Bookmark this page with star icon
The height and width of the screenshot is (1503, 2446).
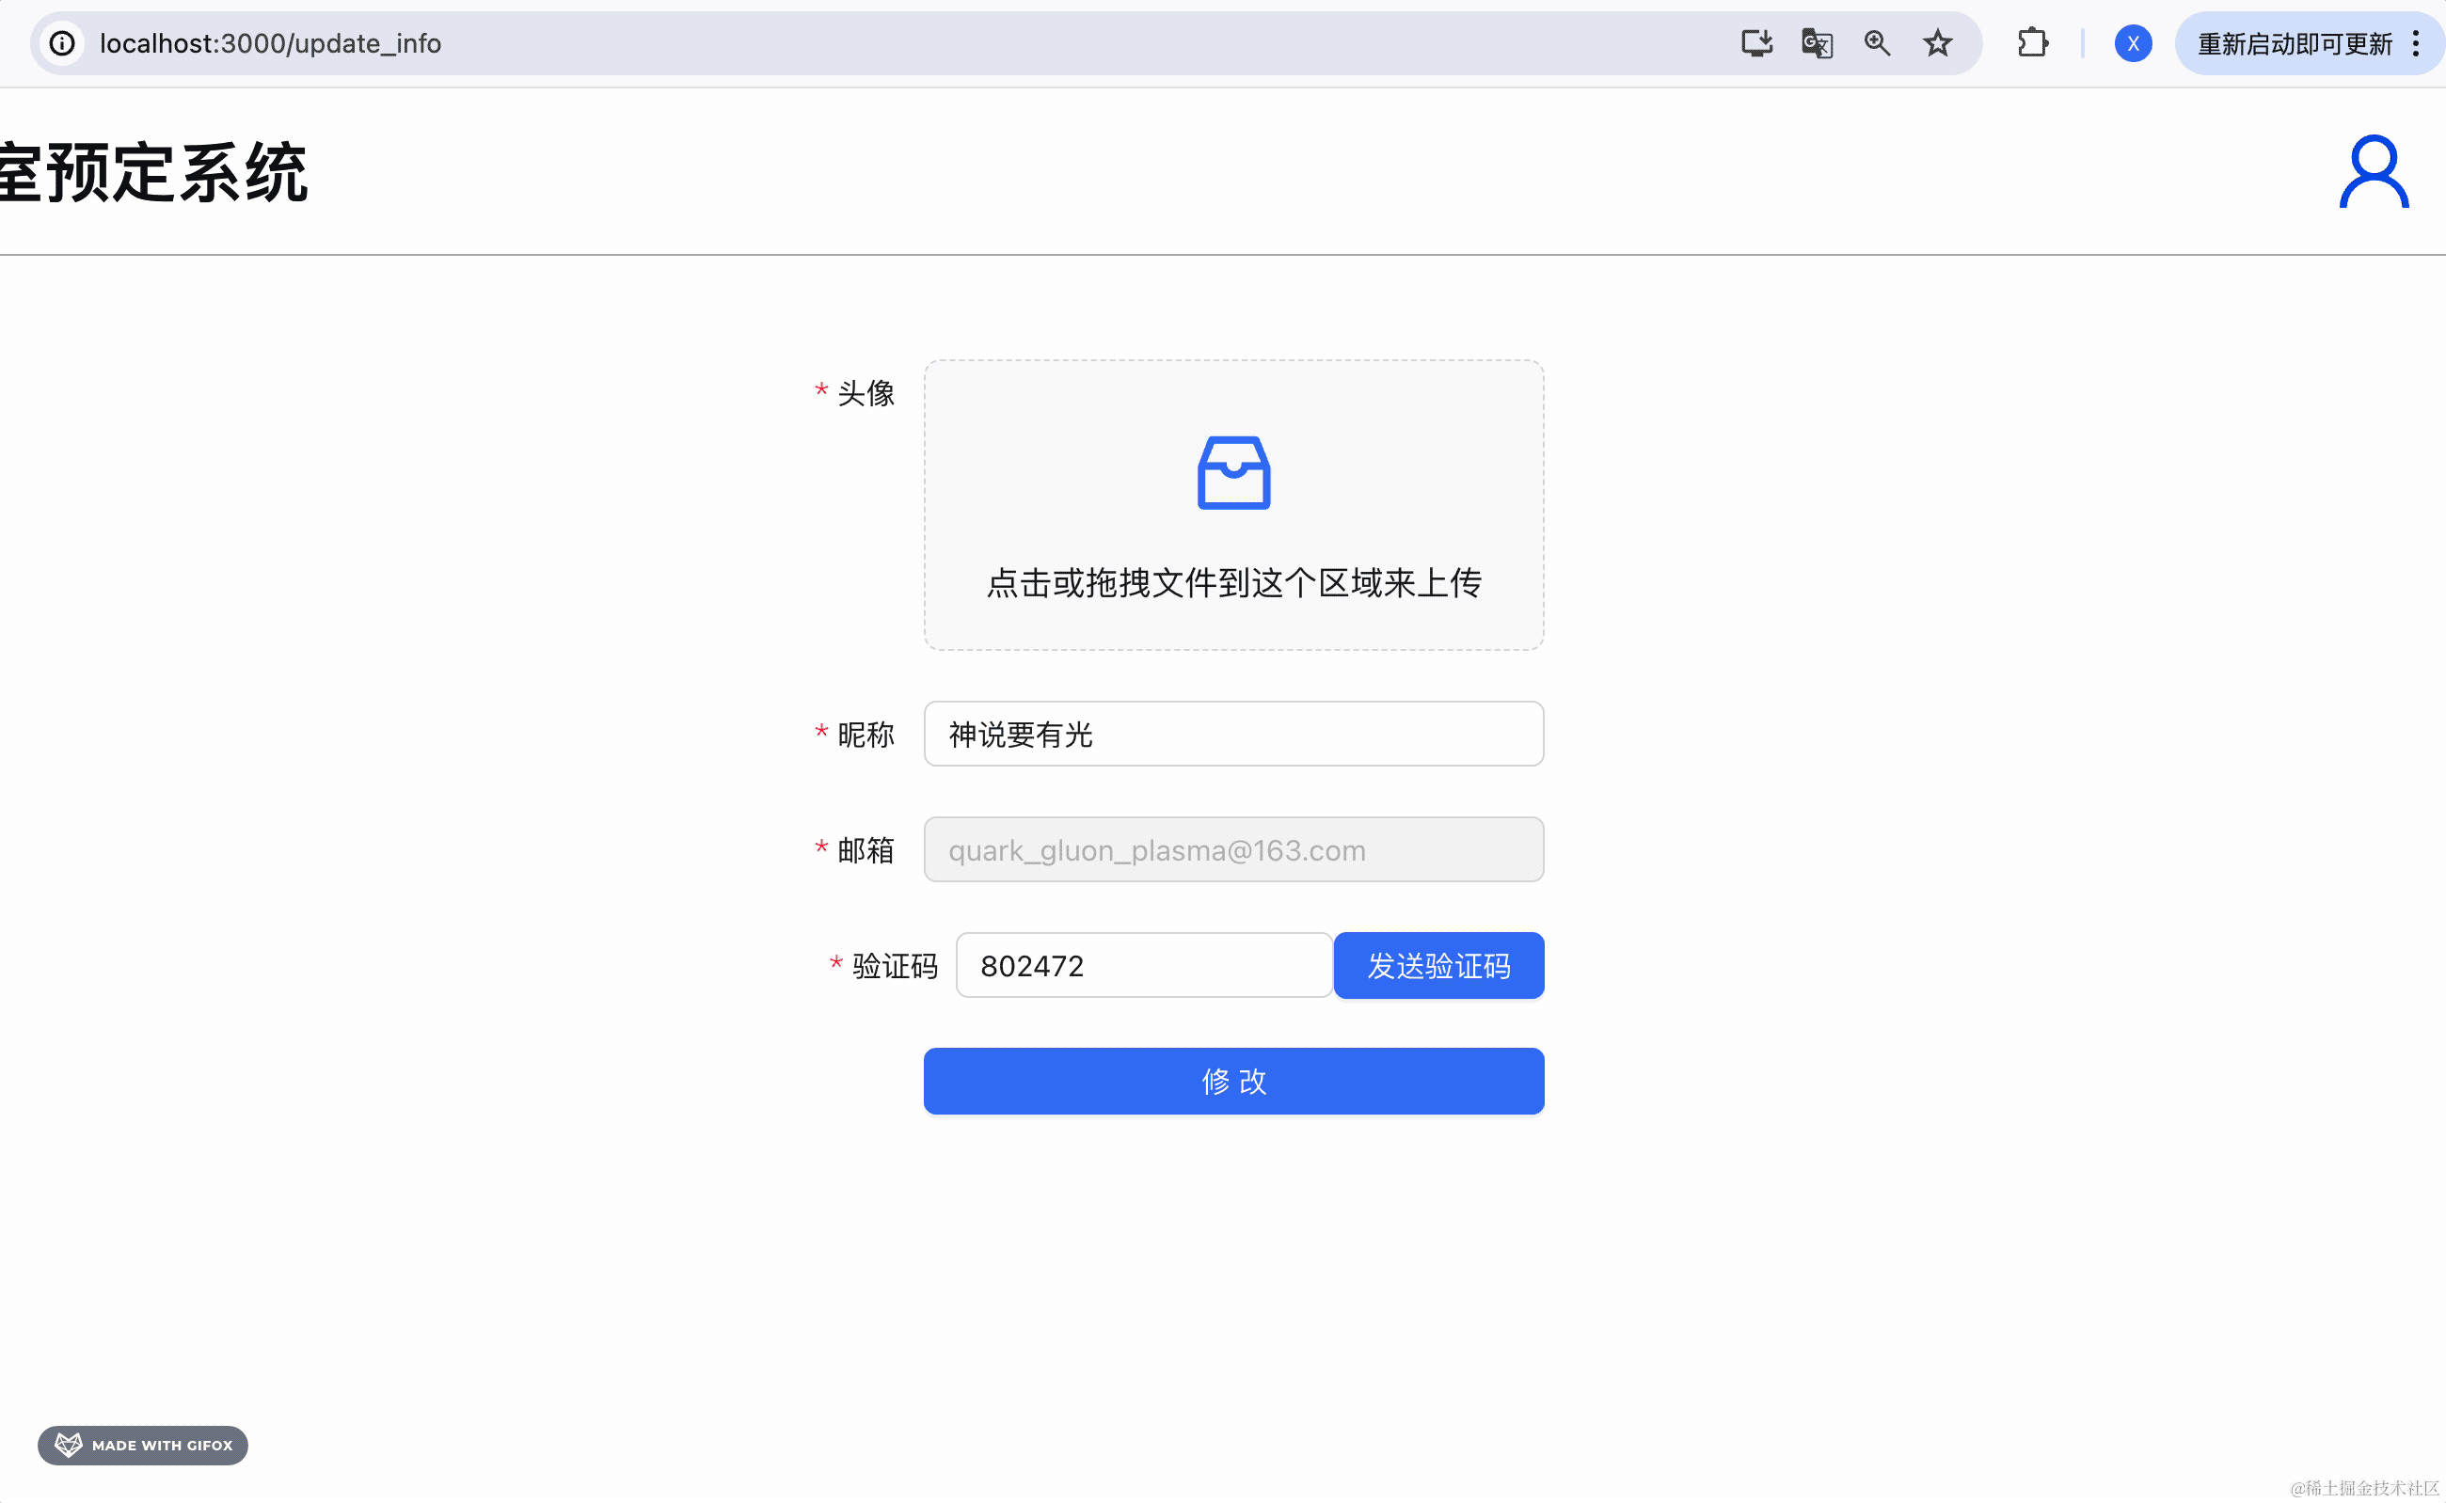pyautogui.click(x=1937, y=44)
